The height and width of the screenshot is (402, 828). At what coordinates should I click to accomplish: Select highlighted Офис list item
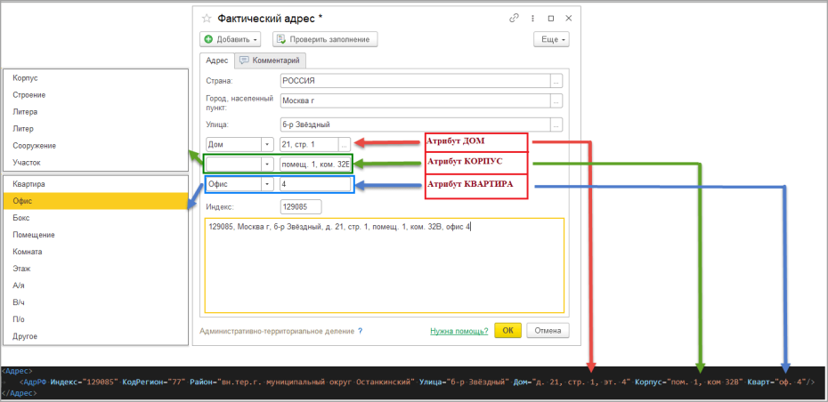[95, 201]
